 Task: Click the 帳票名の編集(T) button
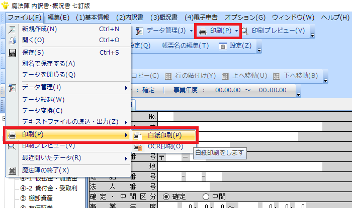click(186, 46)
